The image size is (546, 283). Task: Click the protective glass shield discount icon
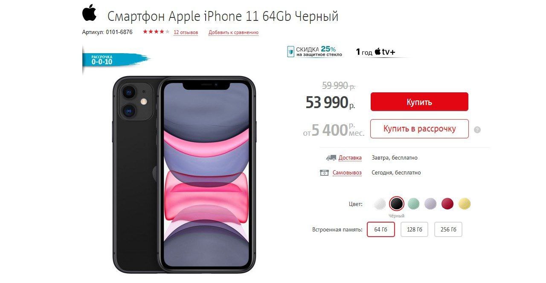coord(291,51)
